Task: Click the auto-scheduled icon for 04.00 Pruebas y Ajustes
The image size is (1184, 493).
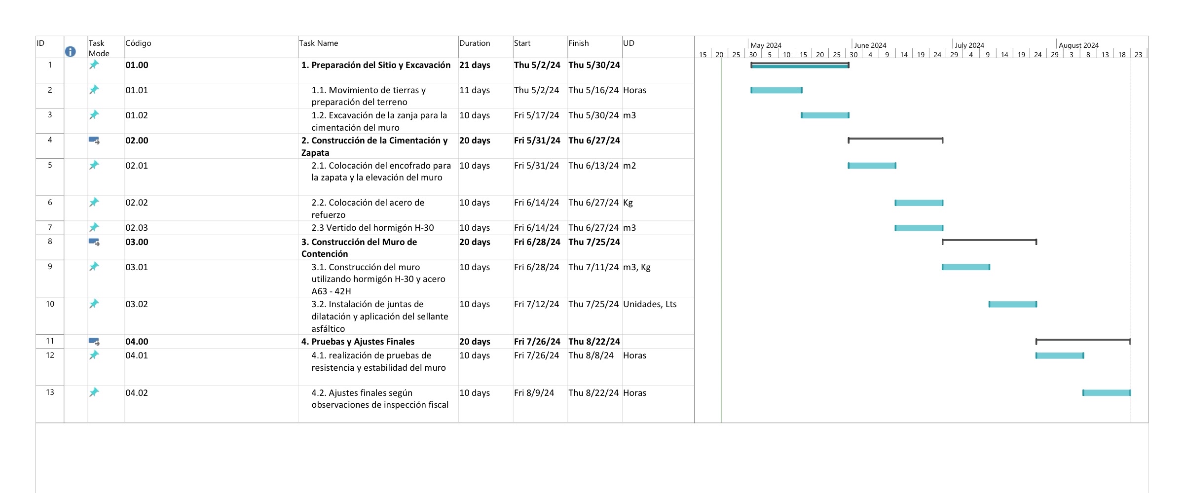Action: (95, 341)
